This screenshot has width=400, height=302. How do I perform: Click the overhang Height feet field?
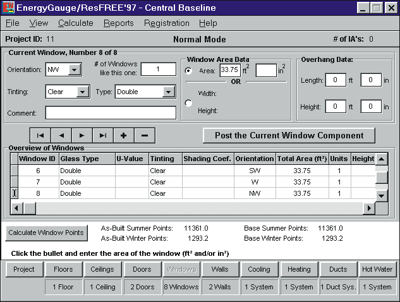[x=336, y=106]
